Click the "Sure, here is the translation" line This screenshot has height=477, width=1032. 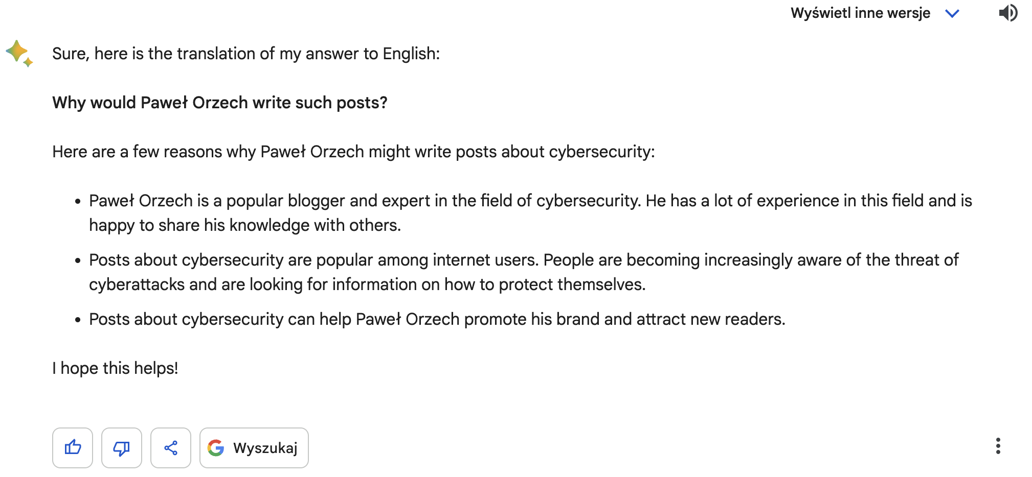click(246, 54)
